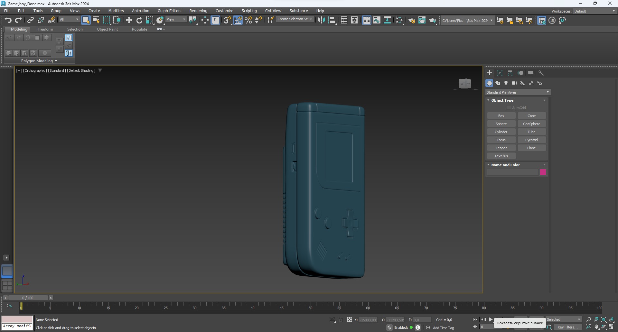Create a Box primitive
Screen dimensions: 618x332
click(x=501, y=116)
